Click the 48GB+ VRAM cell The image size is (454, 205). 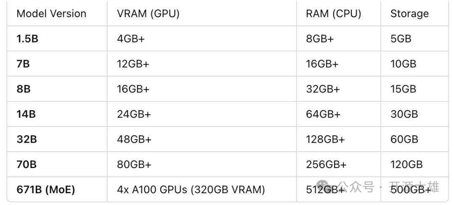134,139
